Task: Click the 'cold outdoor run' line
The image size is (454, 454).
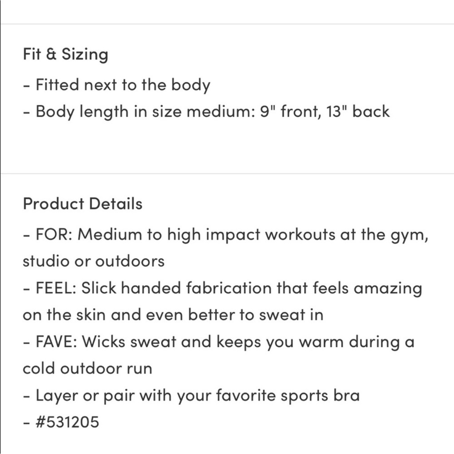Action: (x=87, y=368)
